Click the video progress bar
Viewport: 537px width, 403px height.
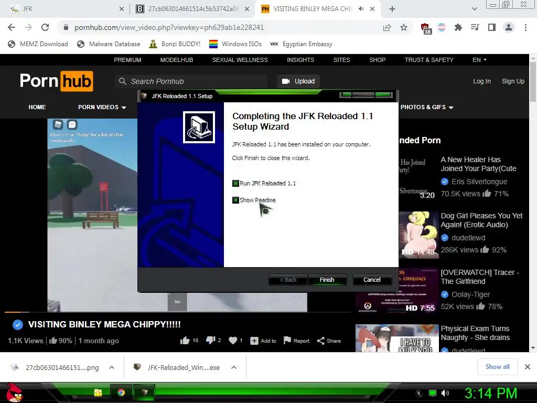(x=178, y=312)
